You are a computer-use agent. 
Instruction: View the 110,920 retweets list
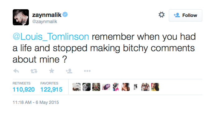tap(24, 89)
